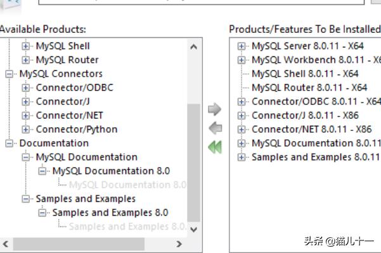Expand the MySQL Shell node in Available Products
Screen dimensions: 381x253
pos(26,46)
